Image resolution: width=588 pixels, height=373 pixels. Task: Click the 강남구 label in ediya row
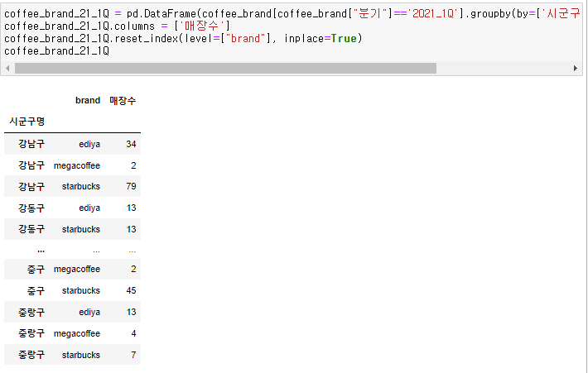pos(31,144)
